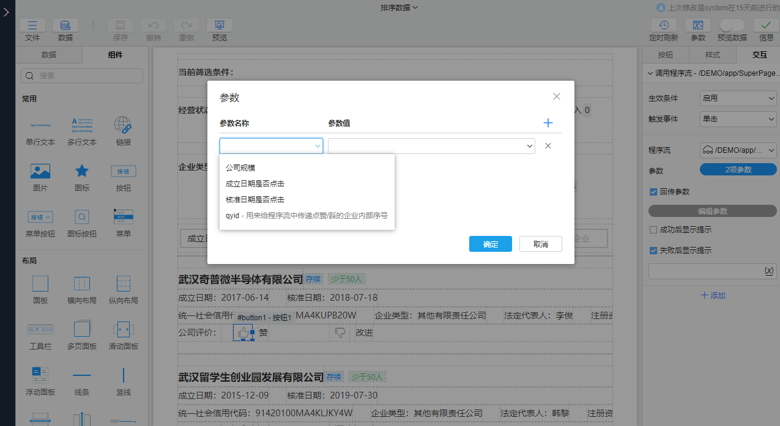Open the parameter name dropdown in dialog

271,145
